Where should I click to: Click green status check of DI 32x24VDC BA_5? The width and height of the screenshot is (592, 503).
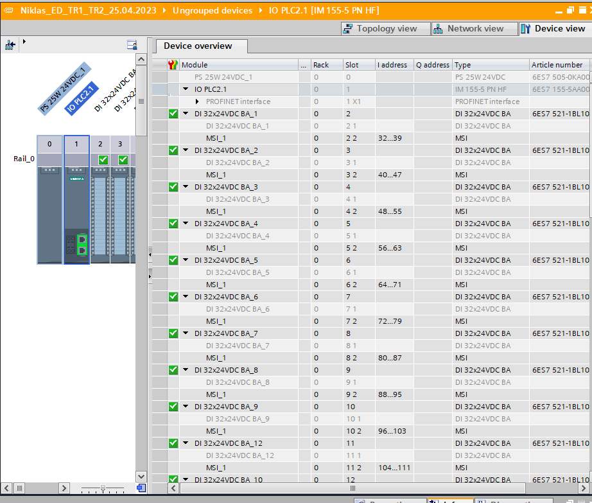173,260
